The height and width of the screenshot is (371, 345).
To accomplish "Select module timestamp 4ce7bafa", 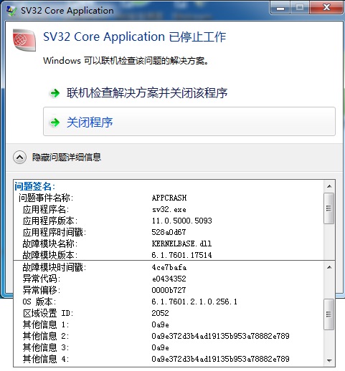I will (169, 267).
